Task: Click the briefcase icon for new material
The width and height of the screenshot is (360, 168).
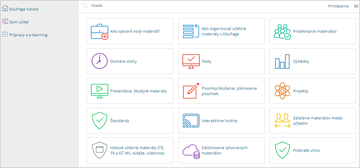Action: tap(100, 31)
